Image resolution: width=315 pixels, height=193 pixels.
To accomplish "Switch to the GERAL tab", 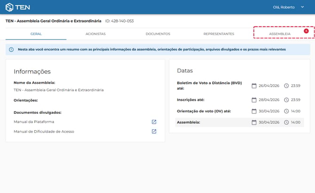I will 36,34.
